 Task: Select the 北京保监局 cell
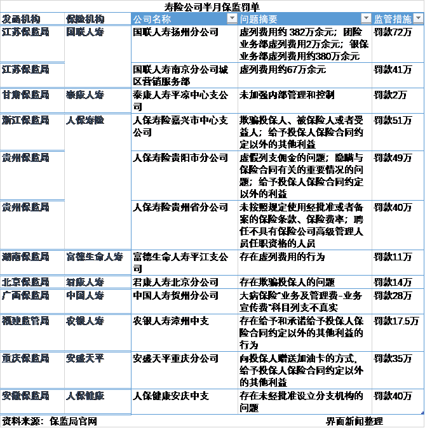tap(32, 282)
